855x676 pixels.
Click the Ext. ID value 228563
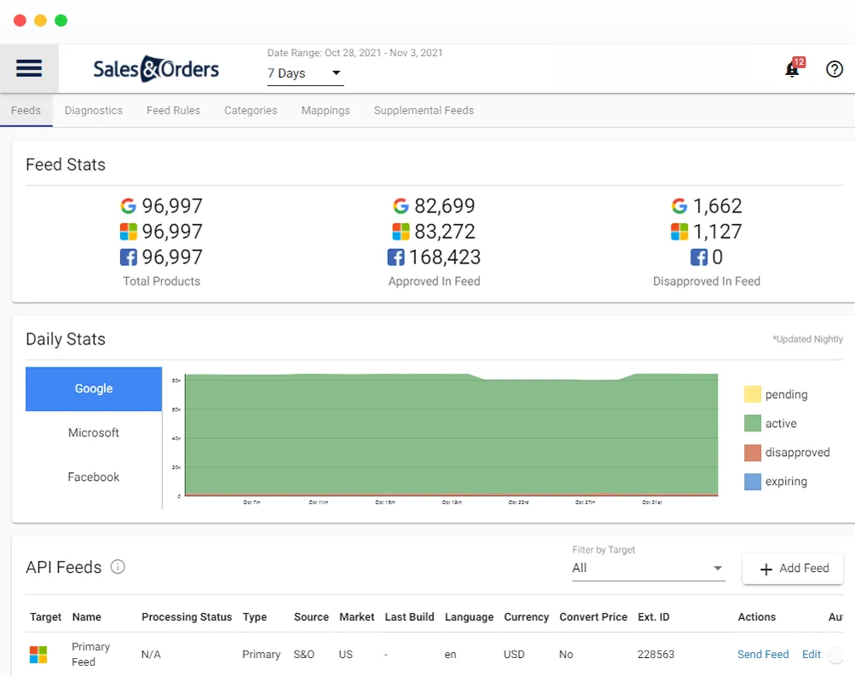tap(656, 654)
